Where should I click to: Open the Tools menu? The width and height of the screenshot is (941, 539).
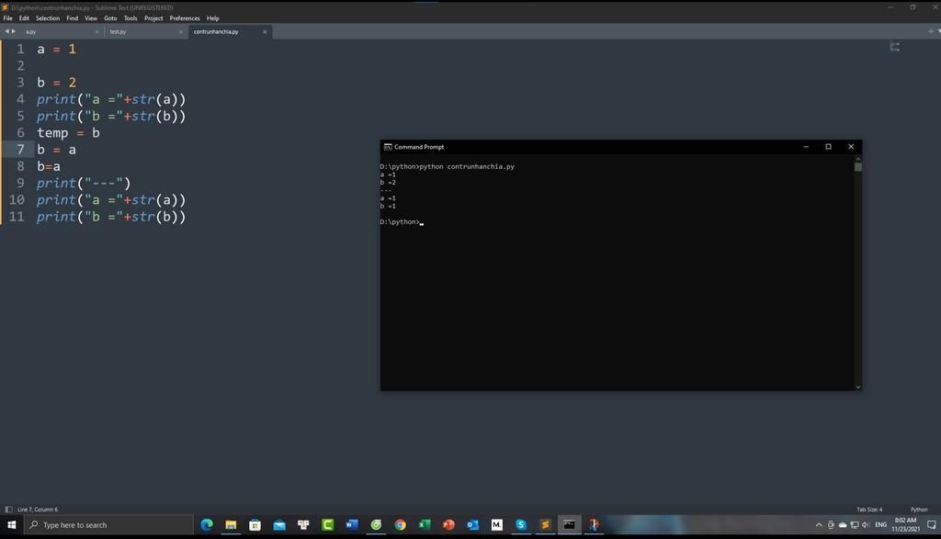(130, 18)
